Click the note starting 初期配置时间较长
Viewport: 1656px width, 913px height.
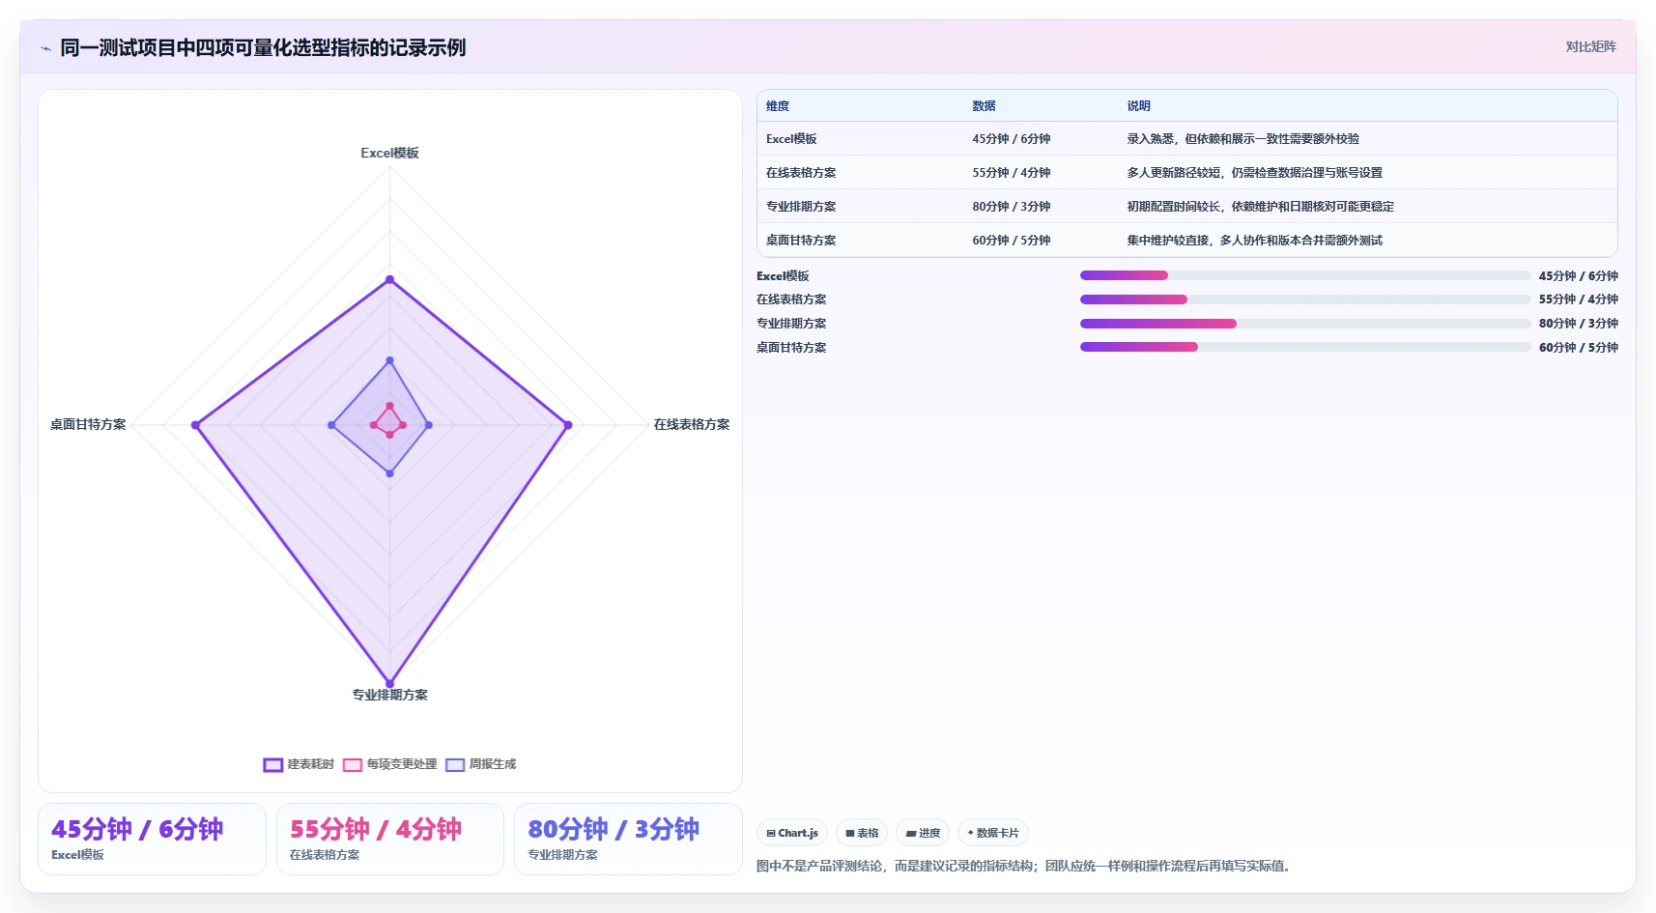(1260, 207)
